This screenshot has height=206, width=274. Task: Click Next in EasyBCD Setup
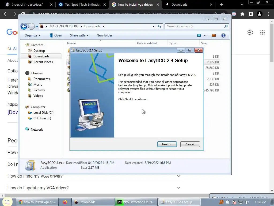pos(167,144)
